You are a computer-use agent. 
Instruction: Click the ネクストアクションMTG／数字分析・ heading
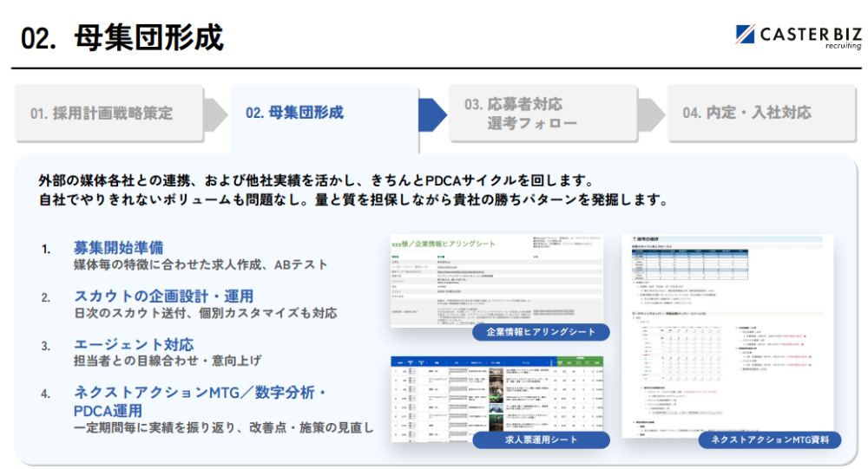pos(201,393)
